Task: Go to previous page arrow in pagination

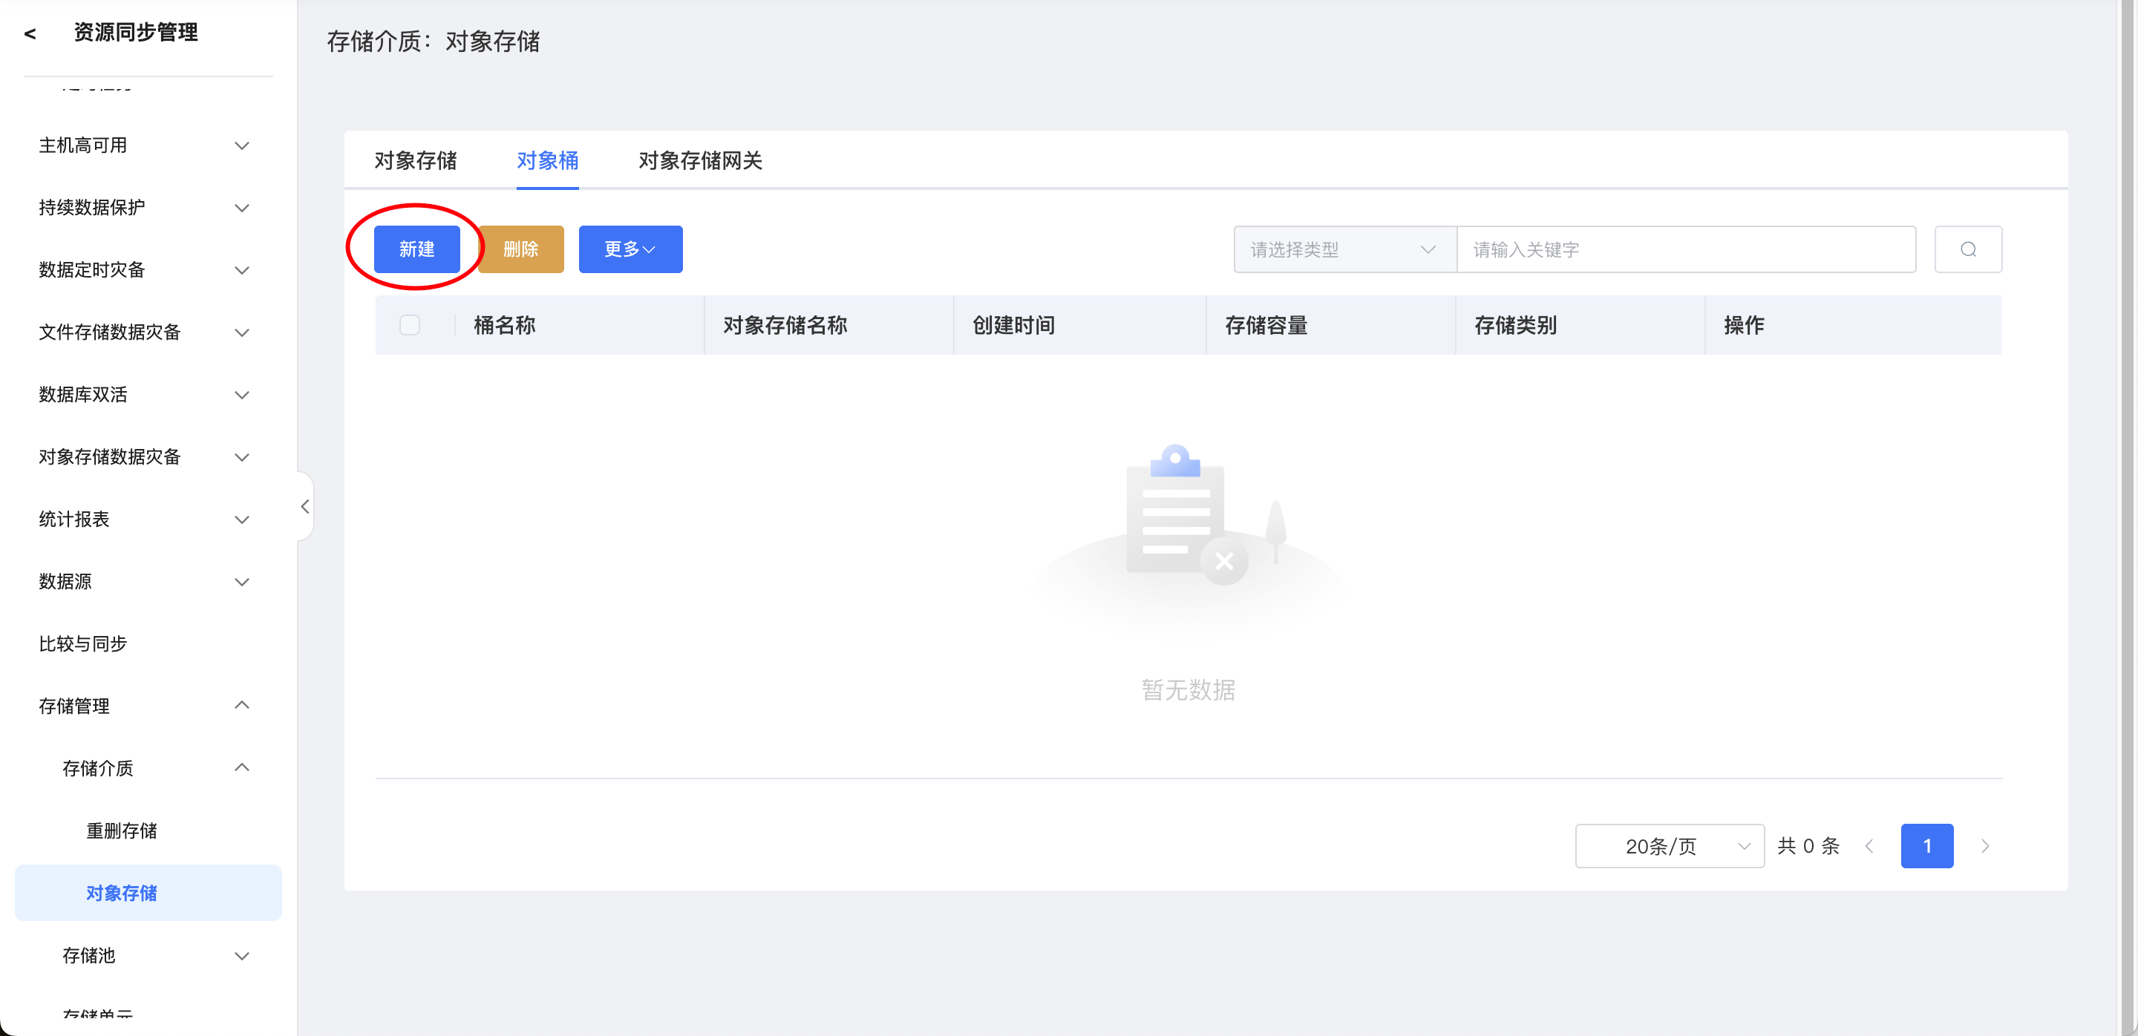Action: point(1869,845)
